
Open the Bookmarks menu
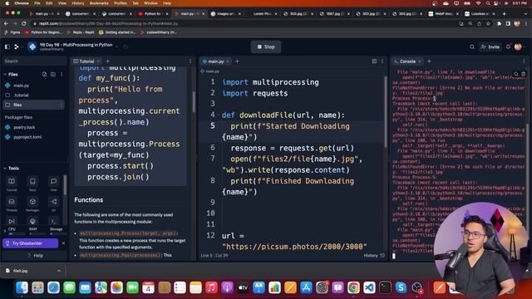coord(99,3)
